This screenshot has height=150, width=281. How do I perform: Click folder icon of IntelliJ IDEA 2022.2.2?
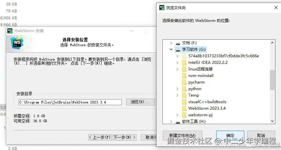(184, 63)
